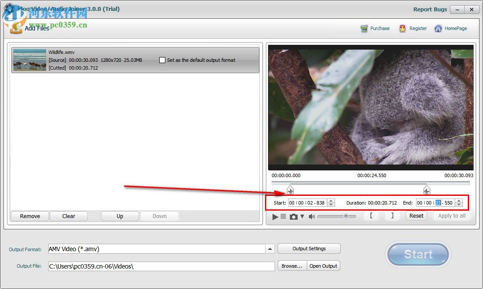Mute the audio with the speaker icon
This screenshot has height=289, width=483.
coord(312,216)
